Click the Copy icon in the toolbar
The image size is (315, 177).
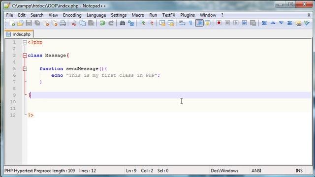click(x=83, y=23)
